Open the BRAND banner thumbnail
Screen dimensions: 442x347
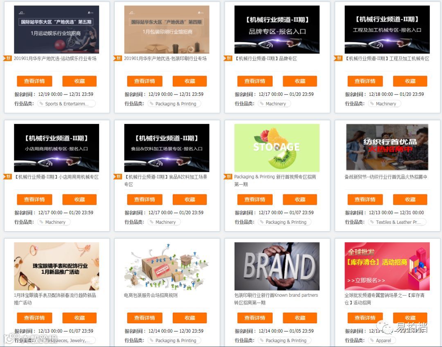coord(277,266)
